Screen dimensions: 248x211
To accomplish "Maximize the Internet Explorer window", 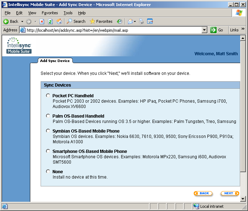I will pos(237,5).
